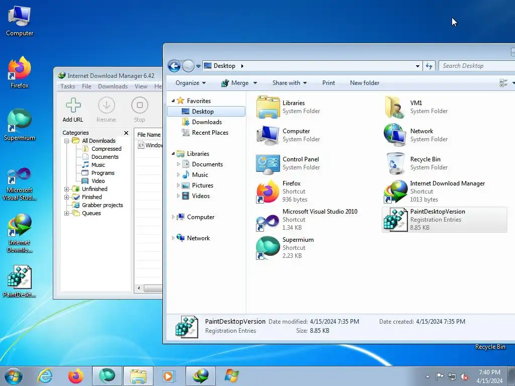Open the Organize dropdown menu
Screen dimensions: 515x386
[191, 83]
